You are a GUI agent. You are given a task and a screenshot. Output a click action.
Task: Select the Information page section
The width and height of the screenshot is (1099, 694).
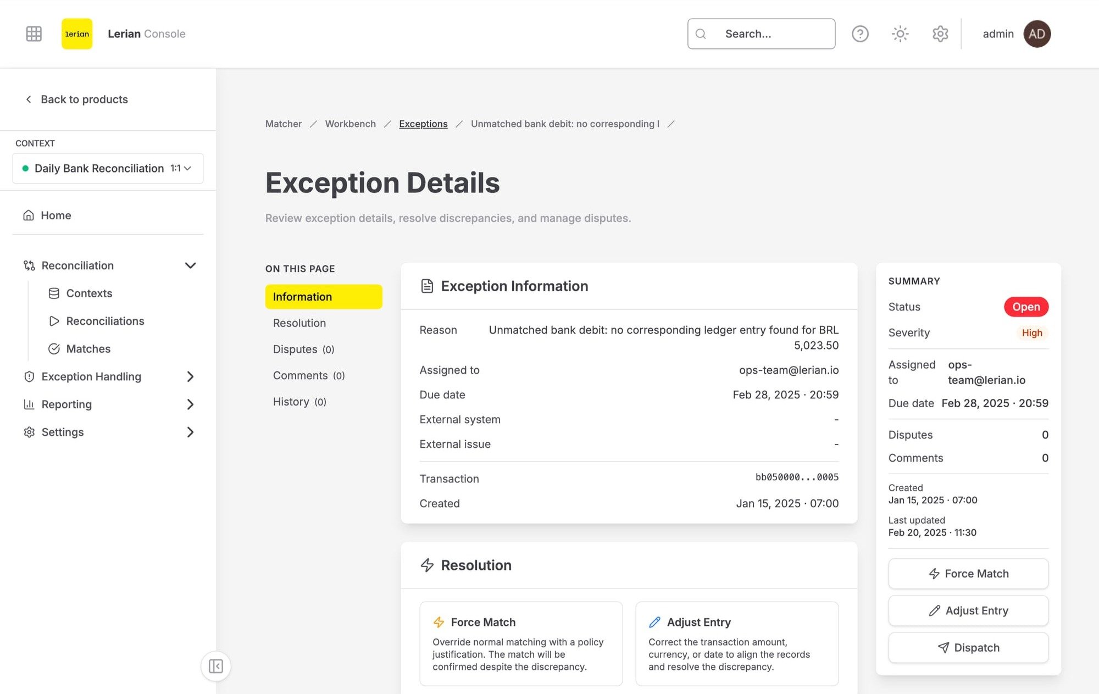pos(324,297)
